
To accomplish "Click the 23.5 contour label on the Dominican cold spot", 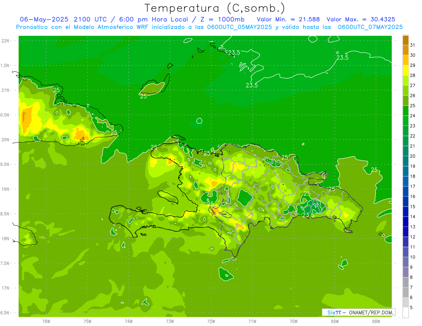I will click(x=308, y=215).
